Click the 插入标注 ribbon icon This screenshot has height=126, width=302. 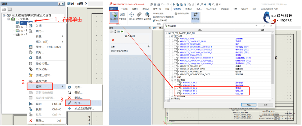pos(113,16)
